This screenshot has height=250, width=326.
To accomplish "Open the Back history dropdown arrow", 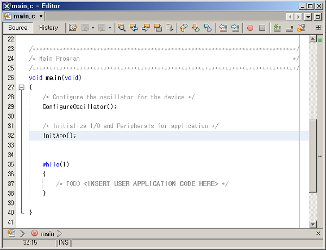I will [93, 28].
